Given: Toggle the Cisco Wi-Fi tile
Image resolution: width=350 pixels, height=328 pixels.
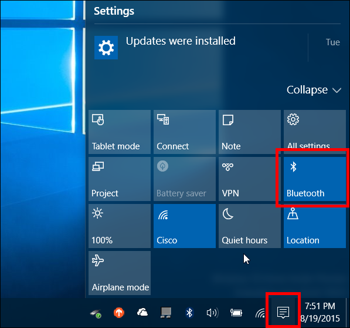Looking at the screenshot, I should click(185, 226).
